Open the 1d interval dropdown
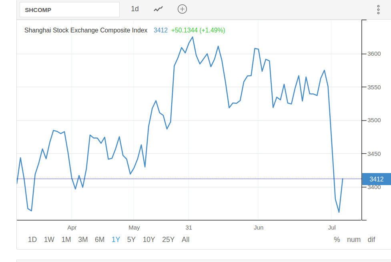Image resolution: width=391 pixels, height=262 pixels. pos(135,9)
